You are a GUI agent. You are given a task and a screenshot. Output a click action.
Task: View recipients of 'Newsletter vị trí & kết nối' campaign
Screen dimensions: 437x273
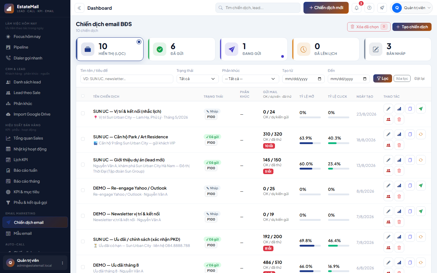388,222
